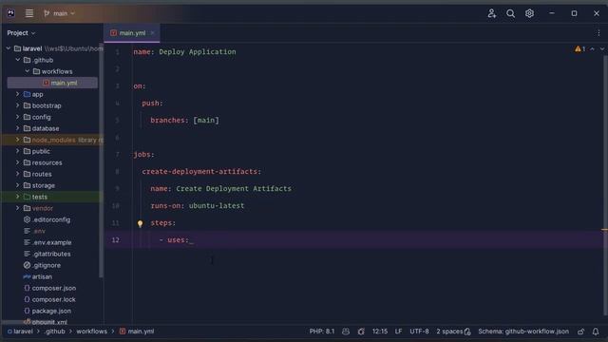
Task: Open the editor tabs more-options menu
Action: [598, 33]
